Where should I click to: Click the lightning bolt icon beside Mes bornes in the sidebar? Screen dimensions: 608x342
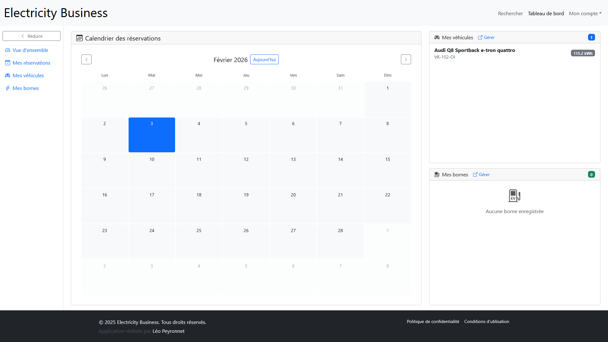pyautogui.click(x=8, y=88)
